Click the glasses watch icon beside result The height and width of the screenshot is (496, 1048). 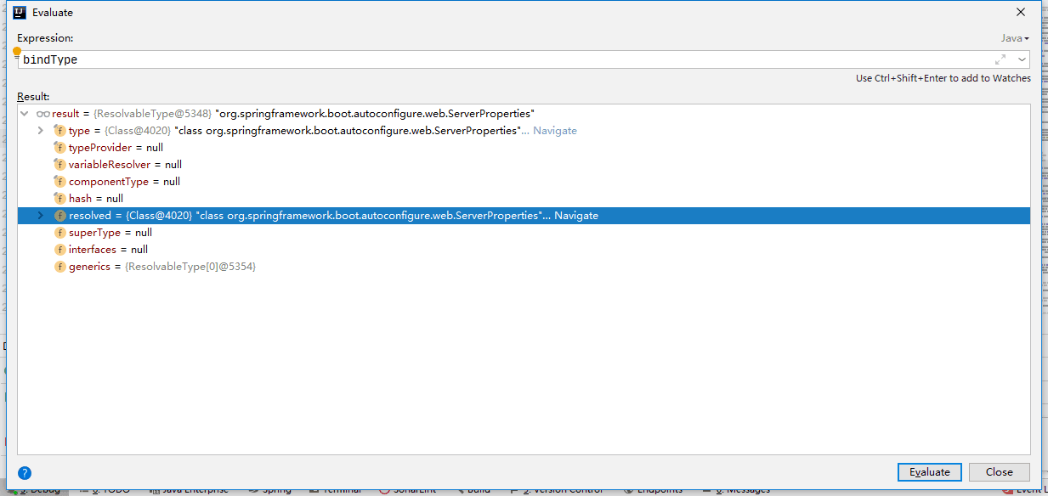tap(43, 114)
